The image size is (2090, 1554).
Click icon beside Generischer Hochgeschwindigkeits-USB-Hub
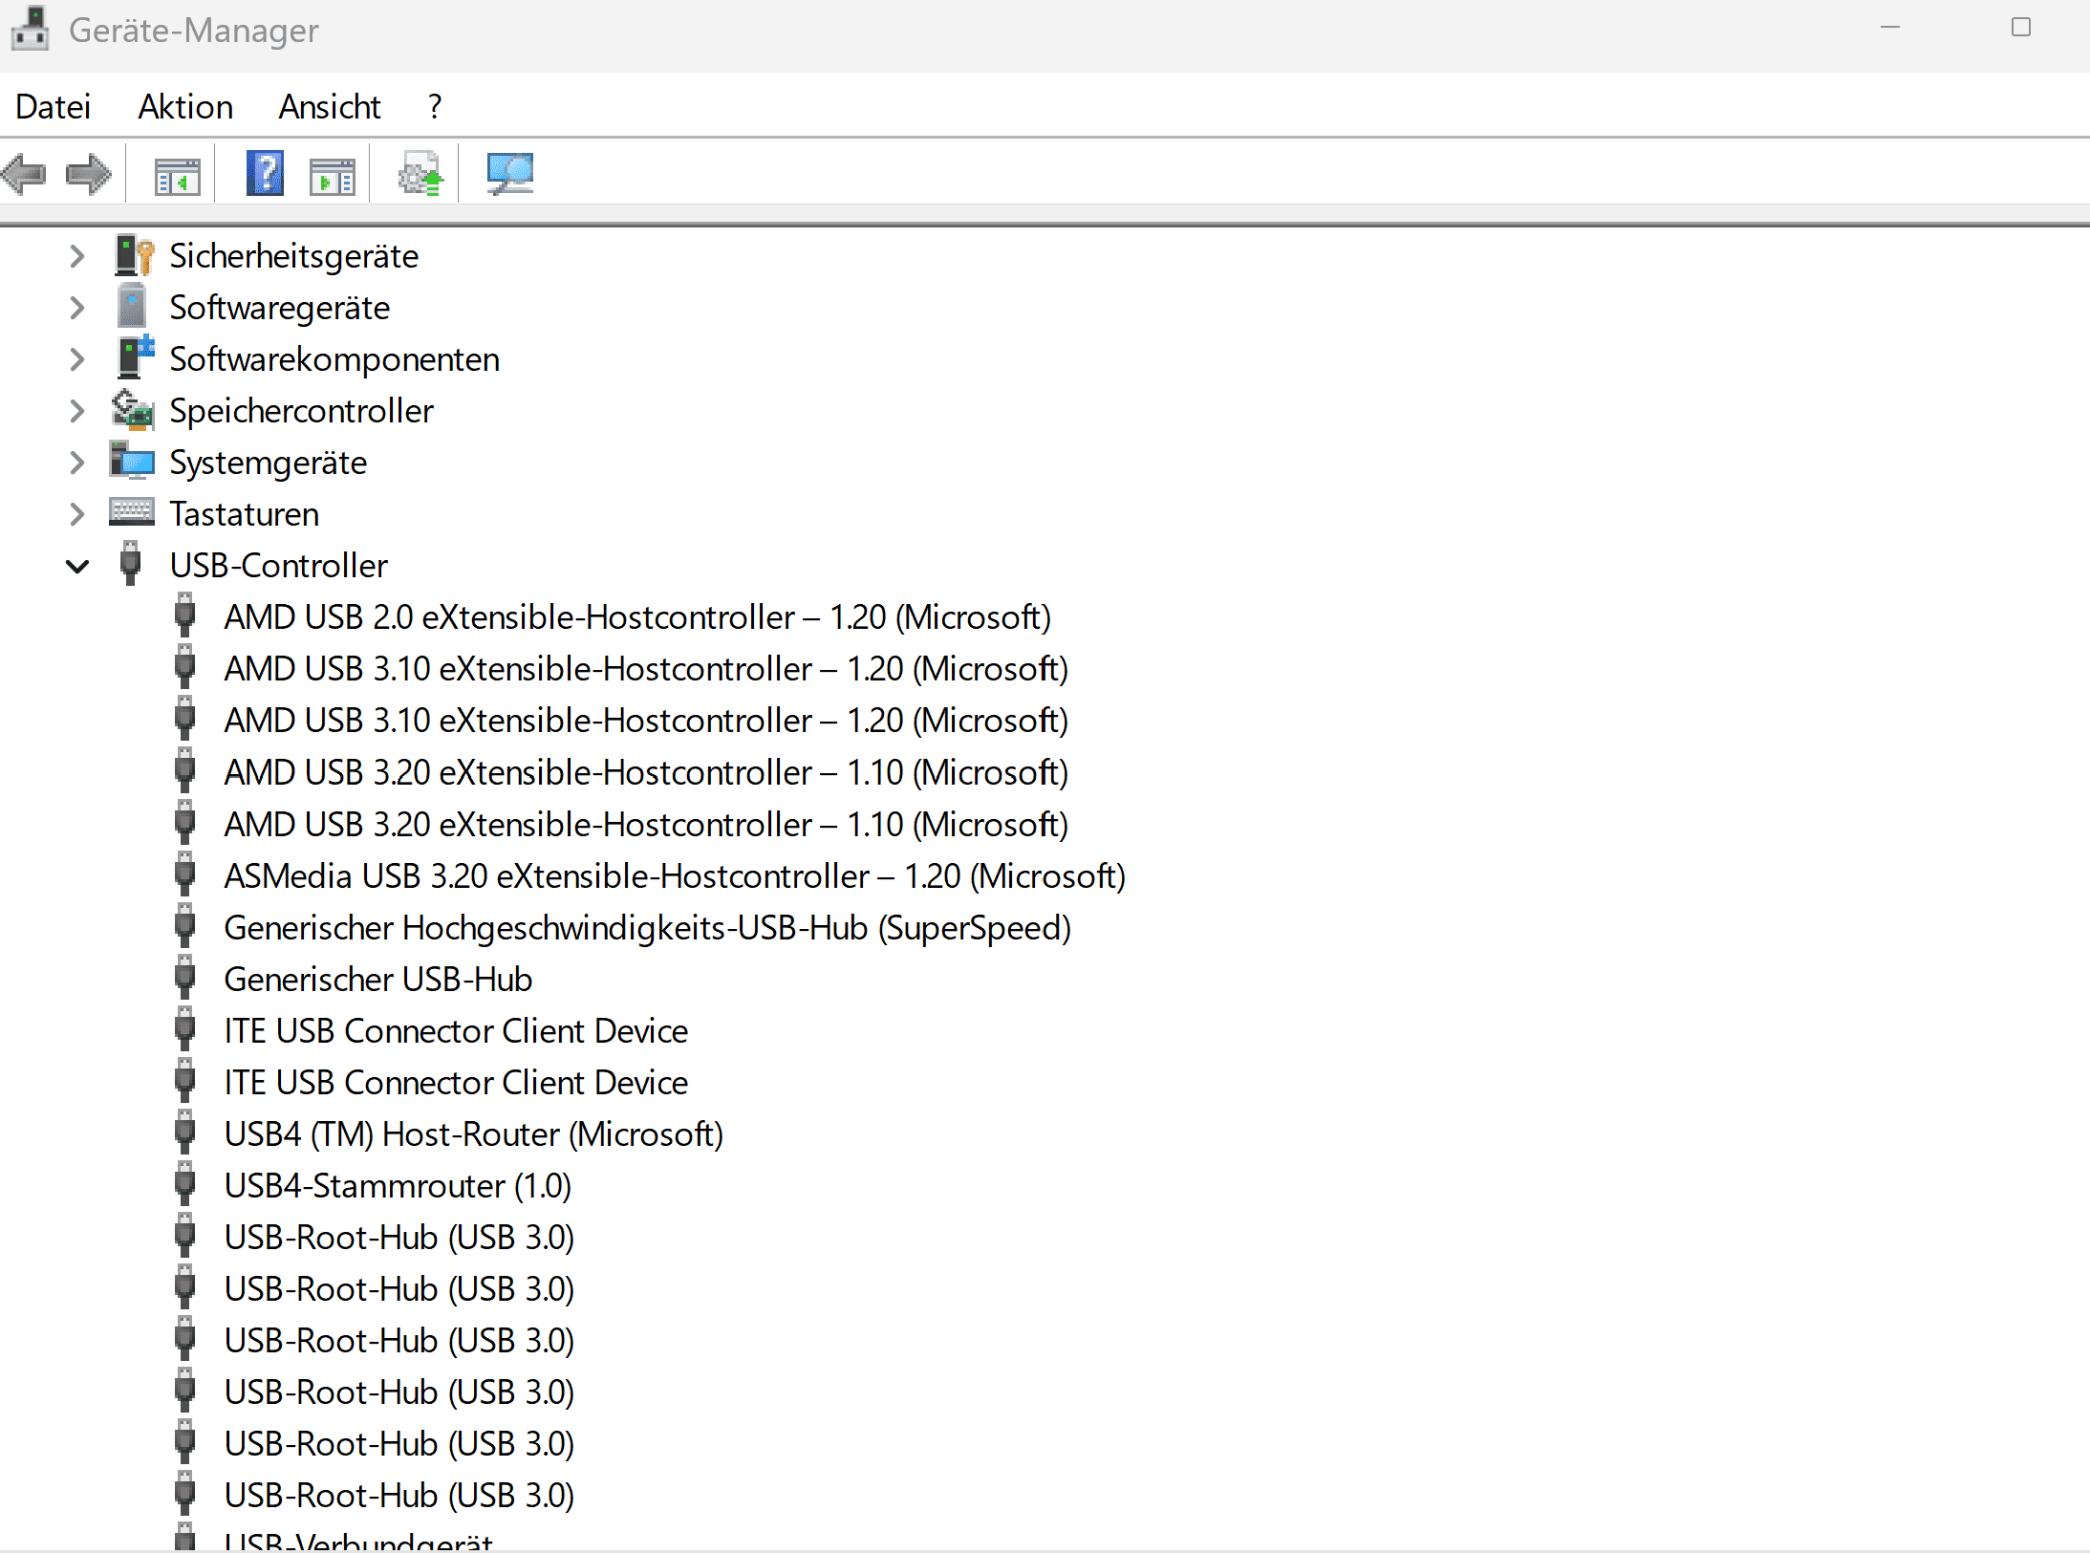185,927
